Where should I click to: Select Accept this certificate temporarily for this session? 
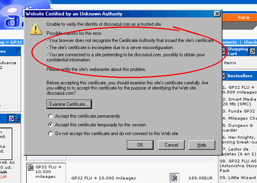click(x=51, y=125)
